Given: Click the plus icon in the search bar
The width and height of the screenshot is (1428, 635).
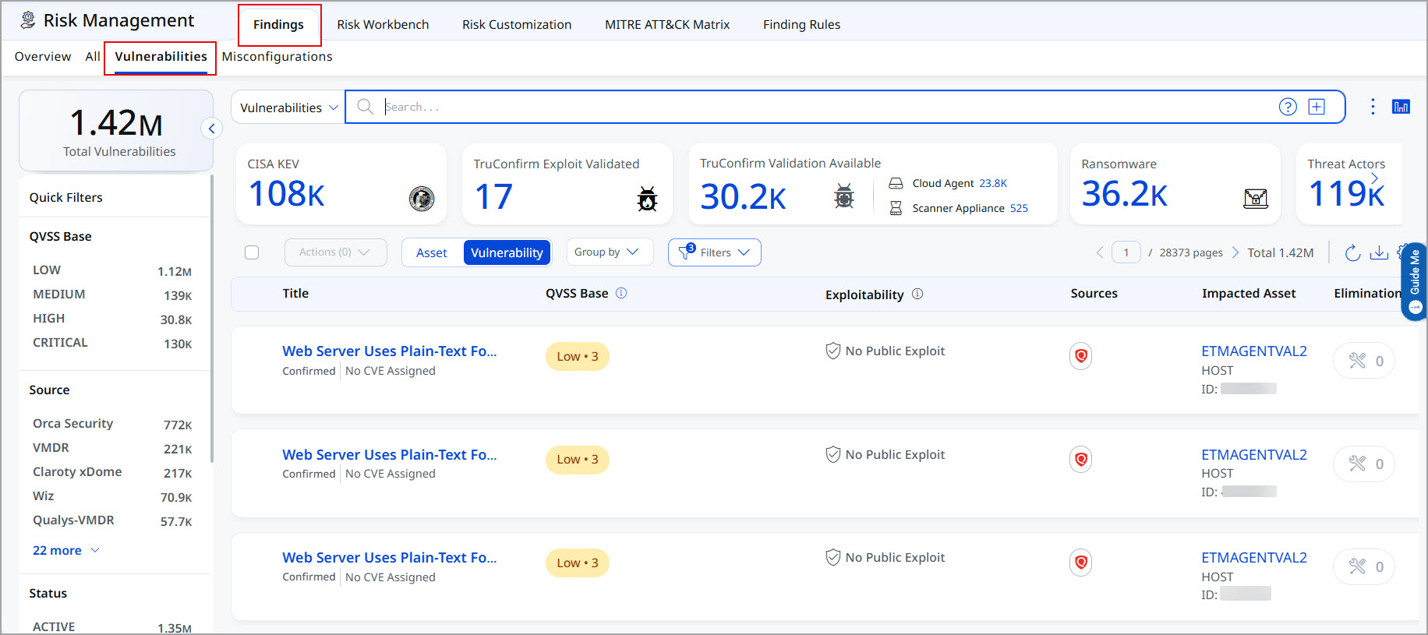Looking at the screenshot, I should pos(1317,107).
